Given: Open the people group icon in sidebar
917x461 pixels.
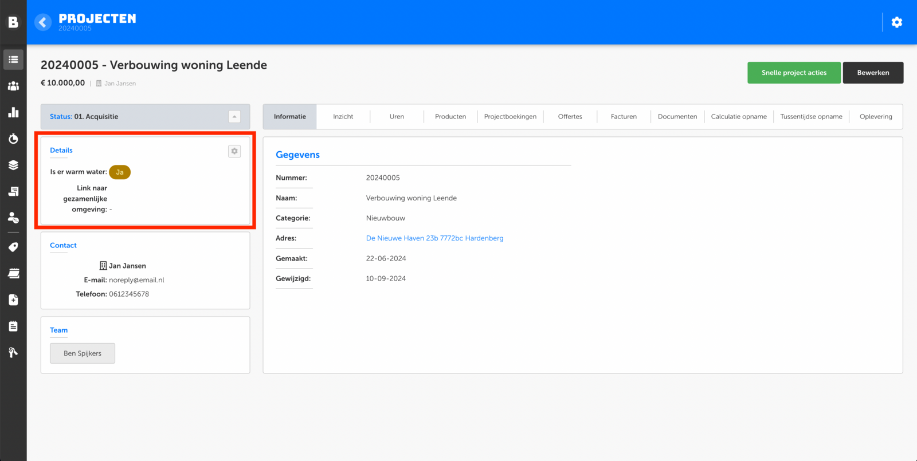Looking at the screenshot, I should (13, 86).
